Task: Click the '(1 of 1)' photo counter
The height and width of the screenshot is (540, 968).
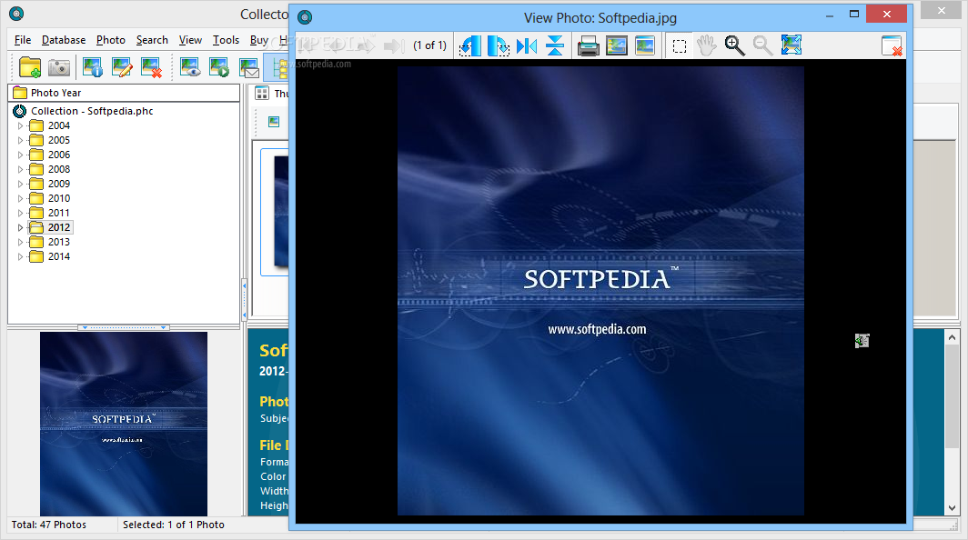Action: coord(429,45)
